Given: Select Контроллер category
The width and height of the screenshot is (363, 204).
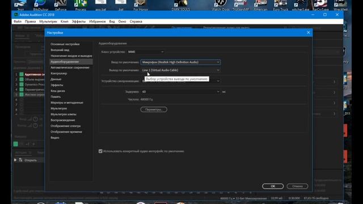Looking at the screenshot, I should coord(59,73).
